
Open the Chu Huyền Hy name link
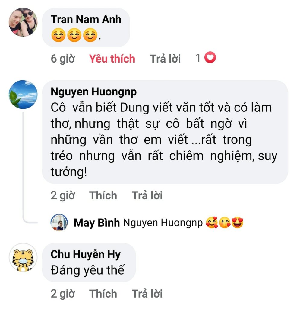85,255
